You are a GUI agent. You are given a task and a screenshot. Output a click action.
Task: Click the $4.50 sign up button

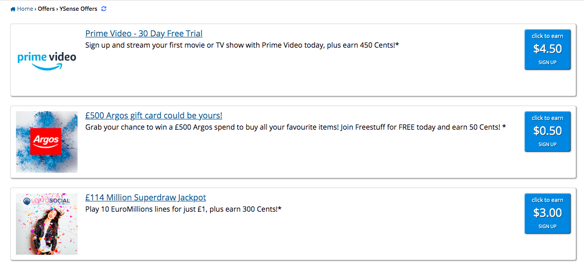click(548, 49)
